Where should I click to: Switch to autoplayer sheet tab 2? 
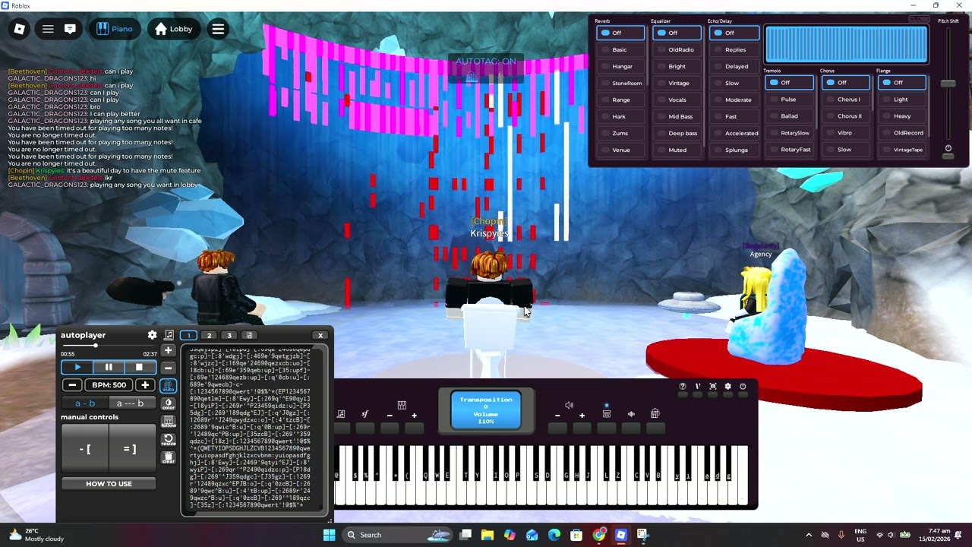click(x=209, y=335)
